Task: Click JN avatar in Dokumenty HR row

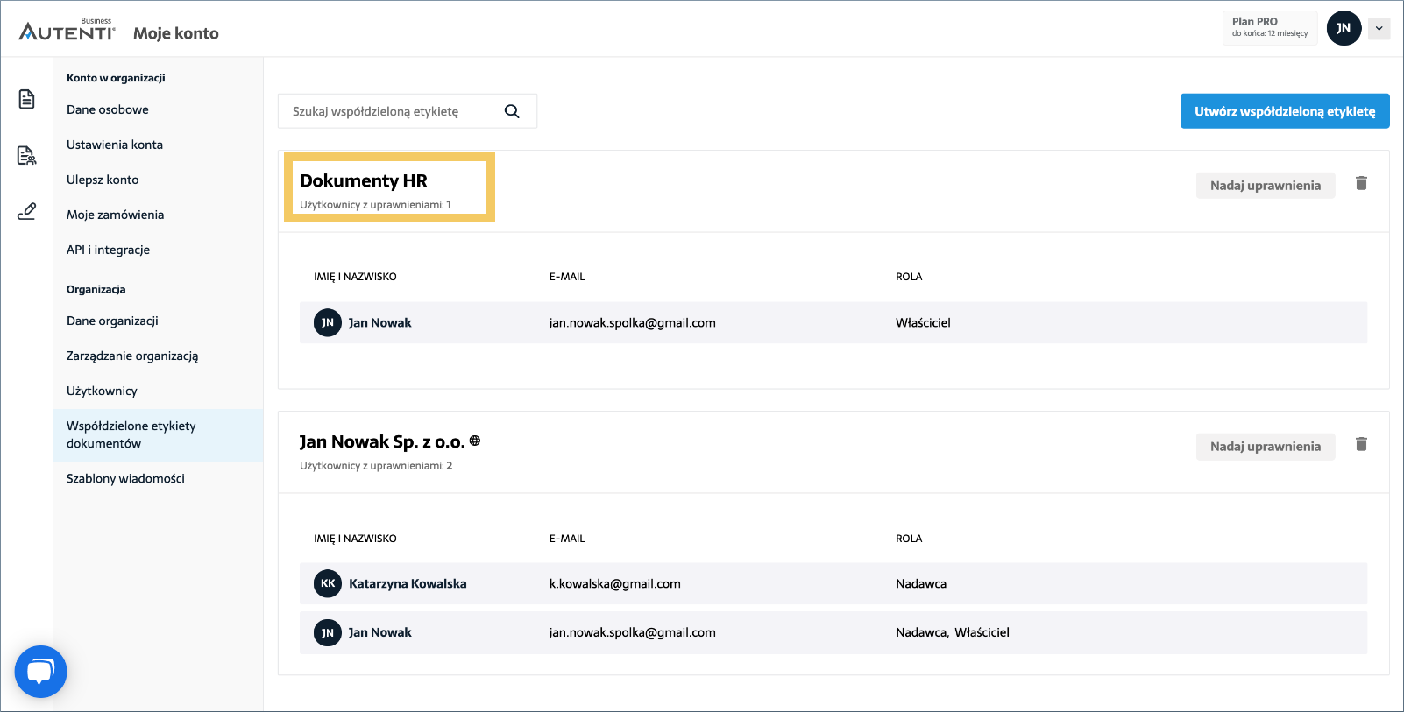Action: [328, 322]
